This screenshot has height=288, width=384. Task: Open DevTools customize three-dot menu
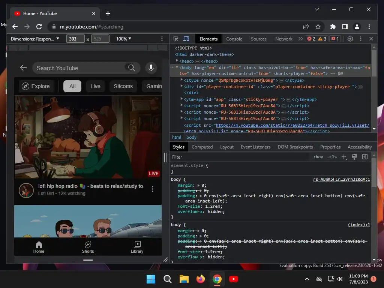360,39
